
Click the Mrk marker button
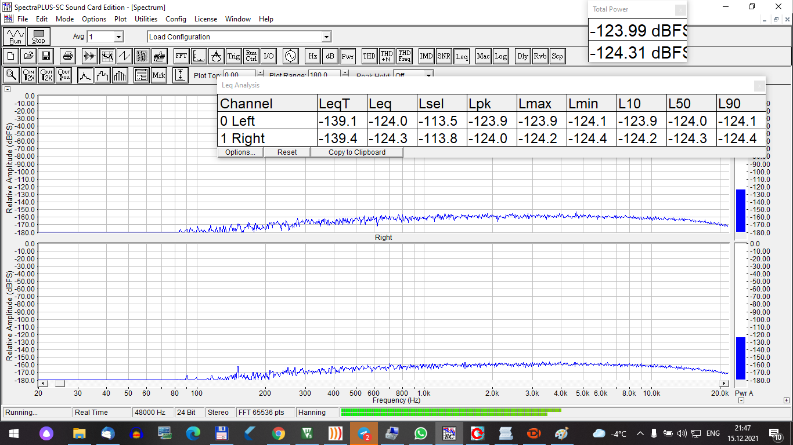click(x=158, y=75)
